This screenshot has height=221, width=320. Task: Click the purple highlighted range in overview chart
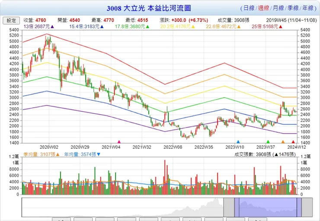268,207
